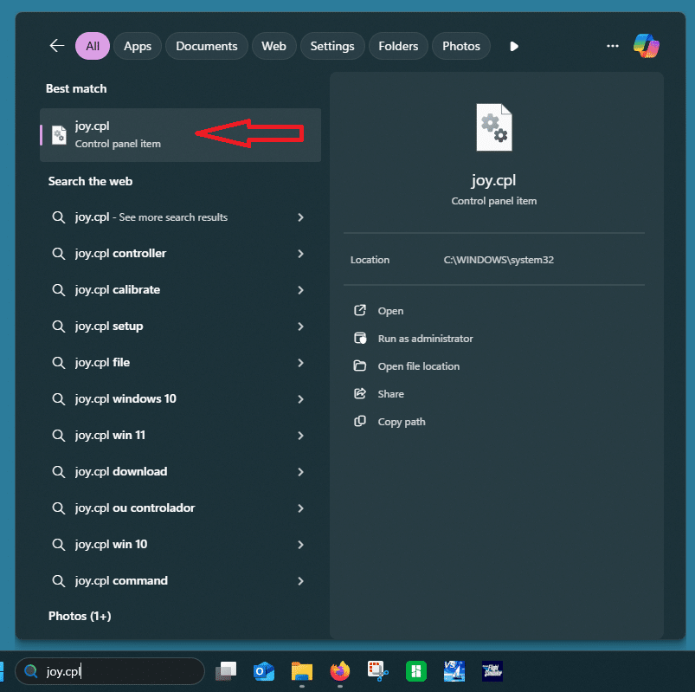Viewport: 695px width, 692px height.
Task: Switch to the Photos filter tab
Action: click(x=461, y=46)
